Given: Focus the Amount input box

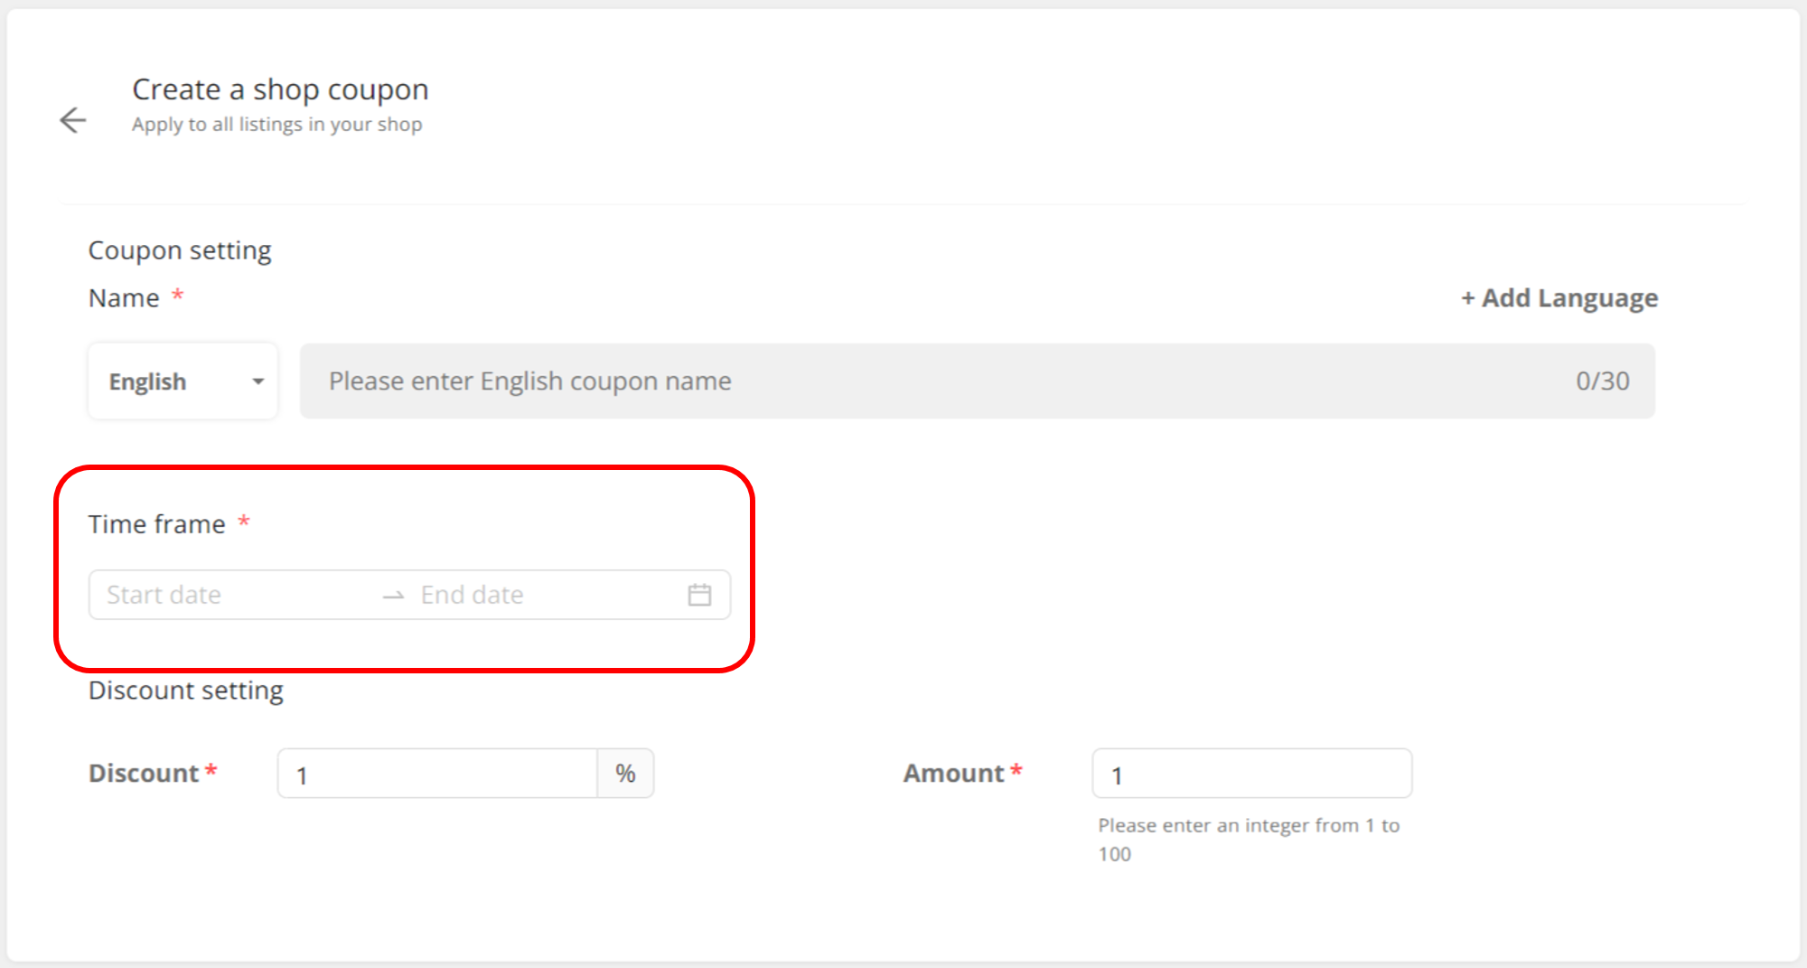Looking at the screenshot, I should click(1251, 775).
